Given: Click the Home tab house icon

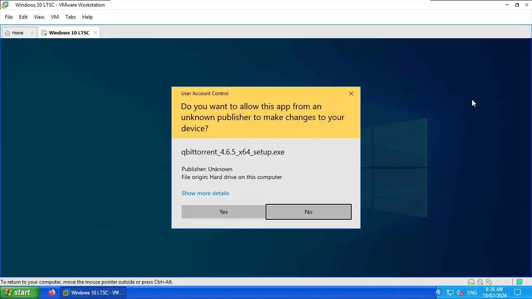Looking at the screenshot, I should click(7, 33).
